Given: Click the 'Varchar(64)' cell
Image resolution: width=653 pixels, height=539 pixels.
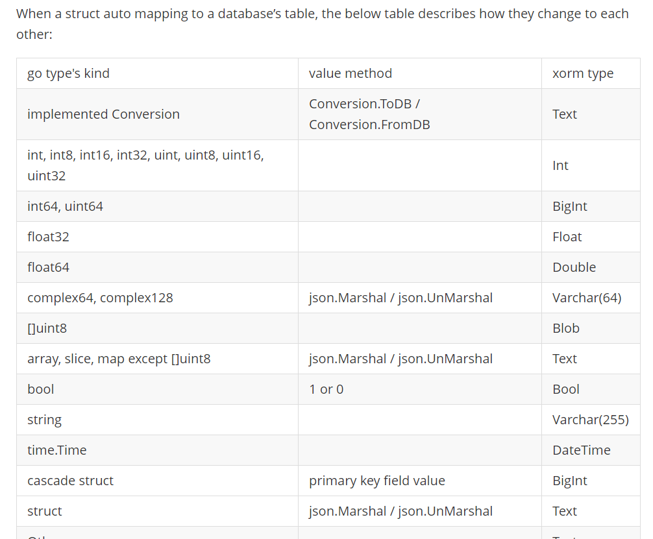Looking at the screenshot, I should point(586,298).
